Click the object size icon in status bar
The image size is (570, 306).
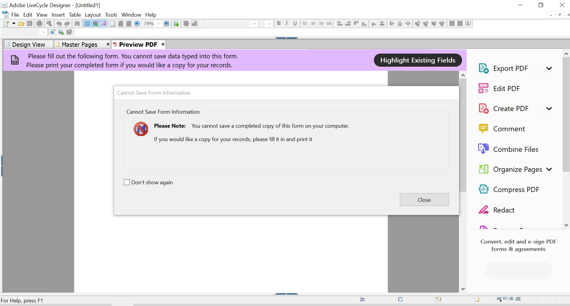(400, 299)
